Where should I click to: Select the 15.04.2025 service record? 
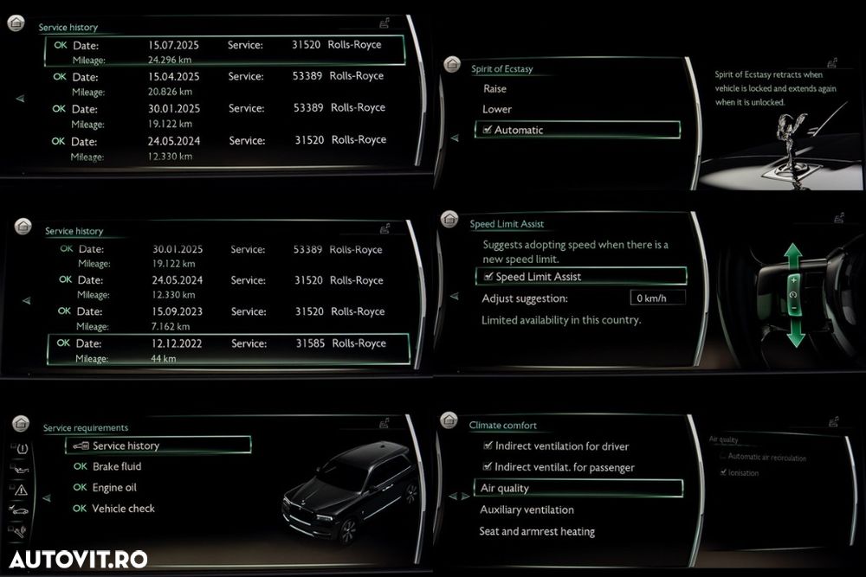coord(218,83)
